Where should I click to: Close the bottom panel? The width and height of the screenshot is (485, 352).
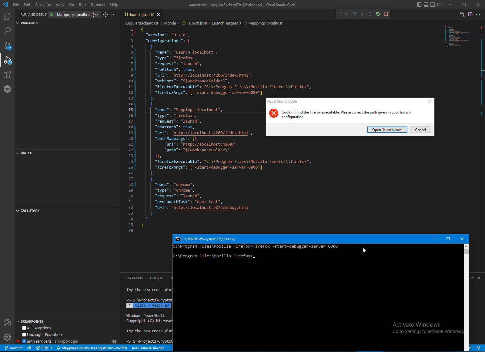479,278
